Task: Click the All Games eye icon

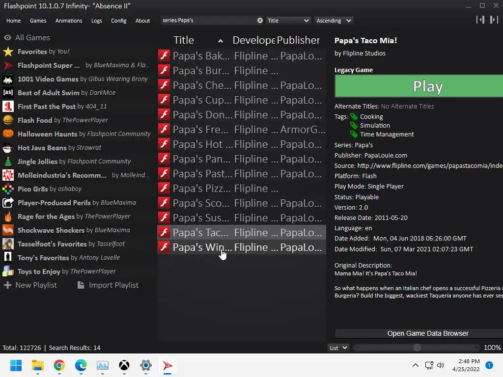Action: tap(8, 38)
